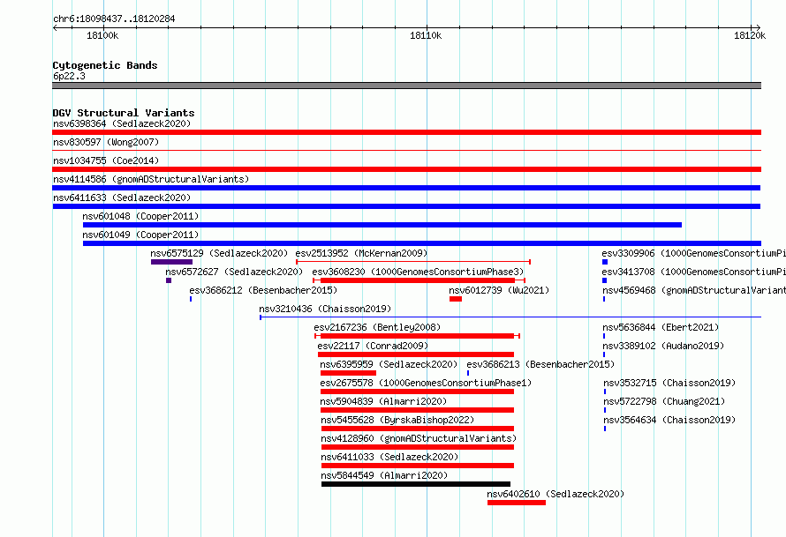
Task: Select nsv601048 (Cooper2011) label
Action: tap(140, 216)
